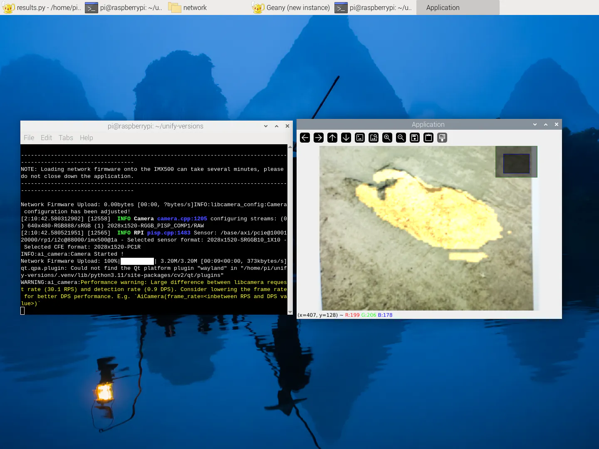
Task: Zoom in on the camera image
Action: [x=387, y=138]
